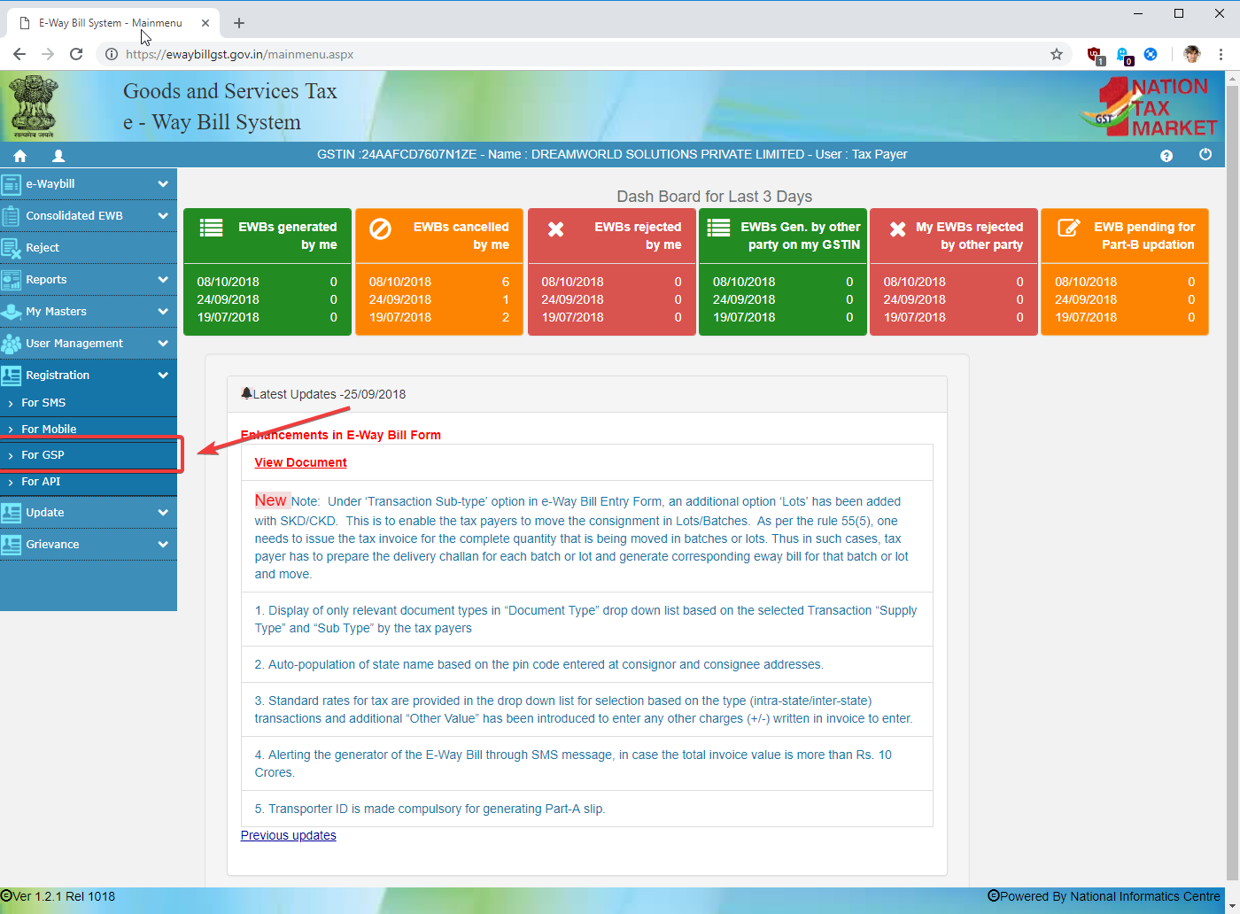
Task: Click update 5 about Transporter ID compulsory
Action: [x=430, y=809]
